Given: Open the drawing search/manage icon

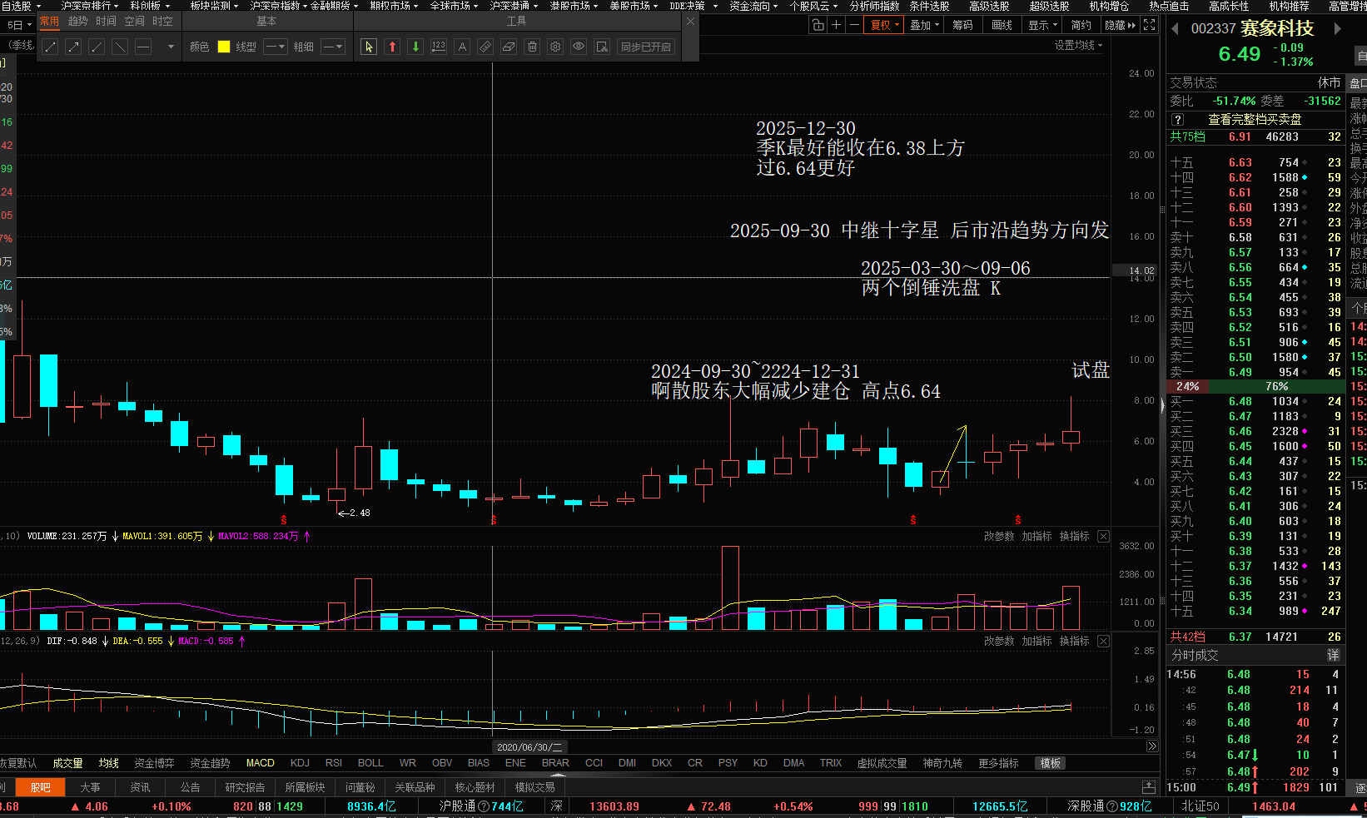Looking at the screenshot, I should click(602, 47).
